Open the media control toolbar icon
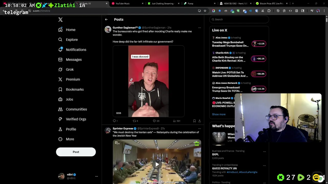The height and width of the screenshot is (184, 328). click(312, 11)
